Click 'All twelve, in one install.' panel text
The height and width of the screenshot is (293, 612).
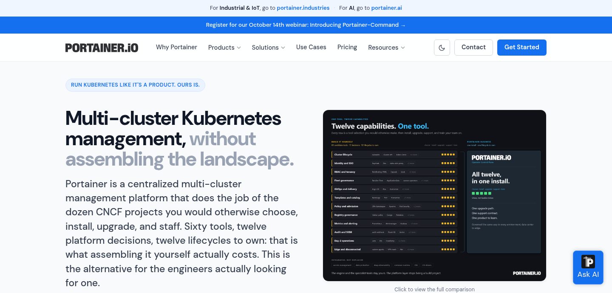[x=491, y=177]
